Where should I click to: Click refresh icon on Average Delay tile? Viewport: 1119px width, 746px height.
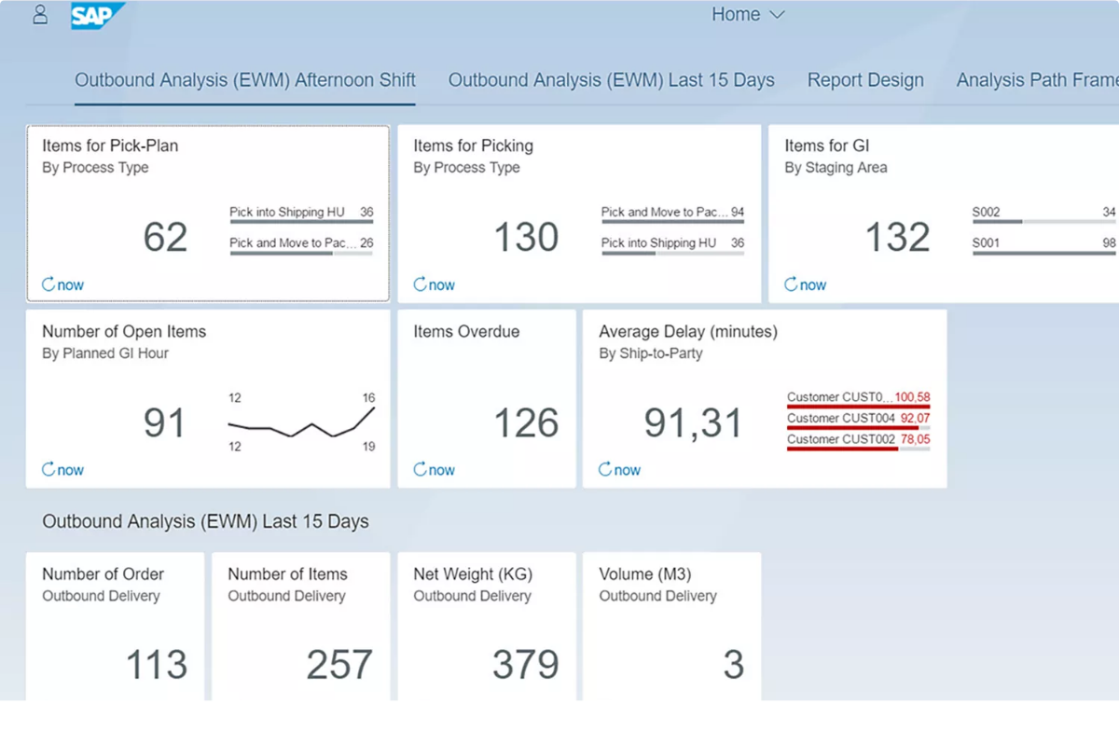tap(605, 469)
